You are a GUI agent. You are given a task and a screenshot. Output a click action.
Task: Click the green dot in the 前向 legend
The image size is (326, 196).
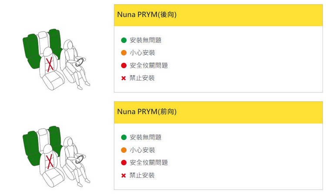tap(124, 137)
